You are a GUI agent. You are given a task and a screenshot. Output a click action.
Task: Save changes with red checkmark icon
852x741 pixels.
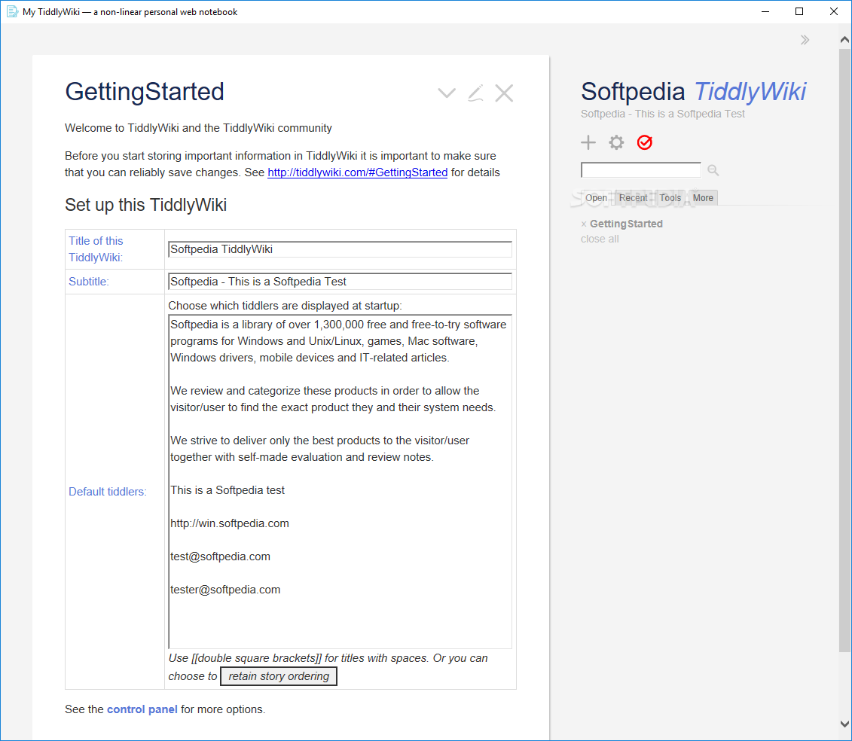tap(644, 142)
